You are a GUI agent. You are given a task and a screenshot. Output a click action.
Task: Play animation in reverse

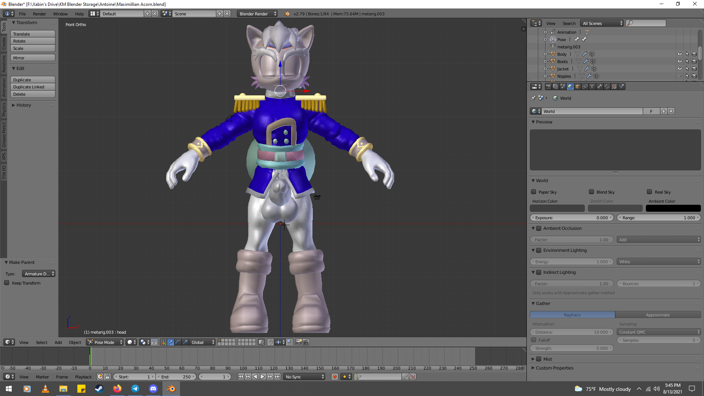(255, 377)
